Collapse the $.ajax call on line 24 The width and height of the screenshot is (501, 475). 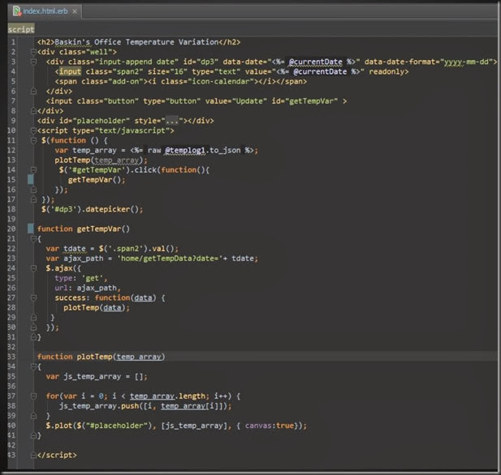coord(33,267)
